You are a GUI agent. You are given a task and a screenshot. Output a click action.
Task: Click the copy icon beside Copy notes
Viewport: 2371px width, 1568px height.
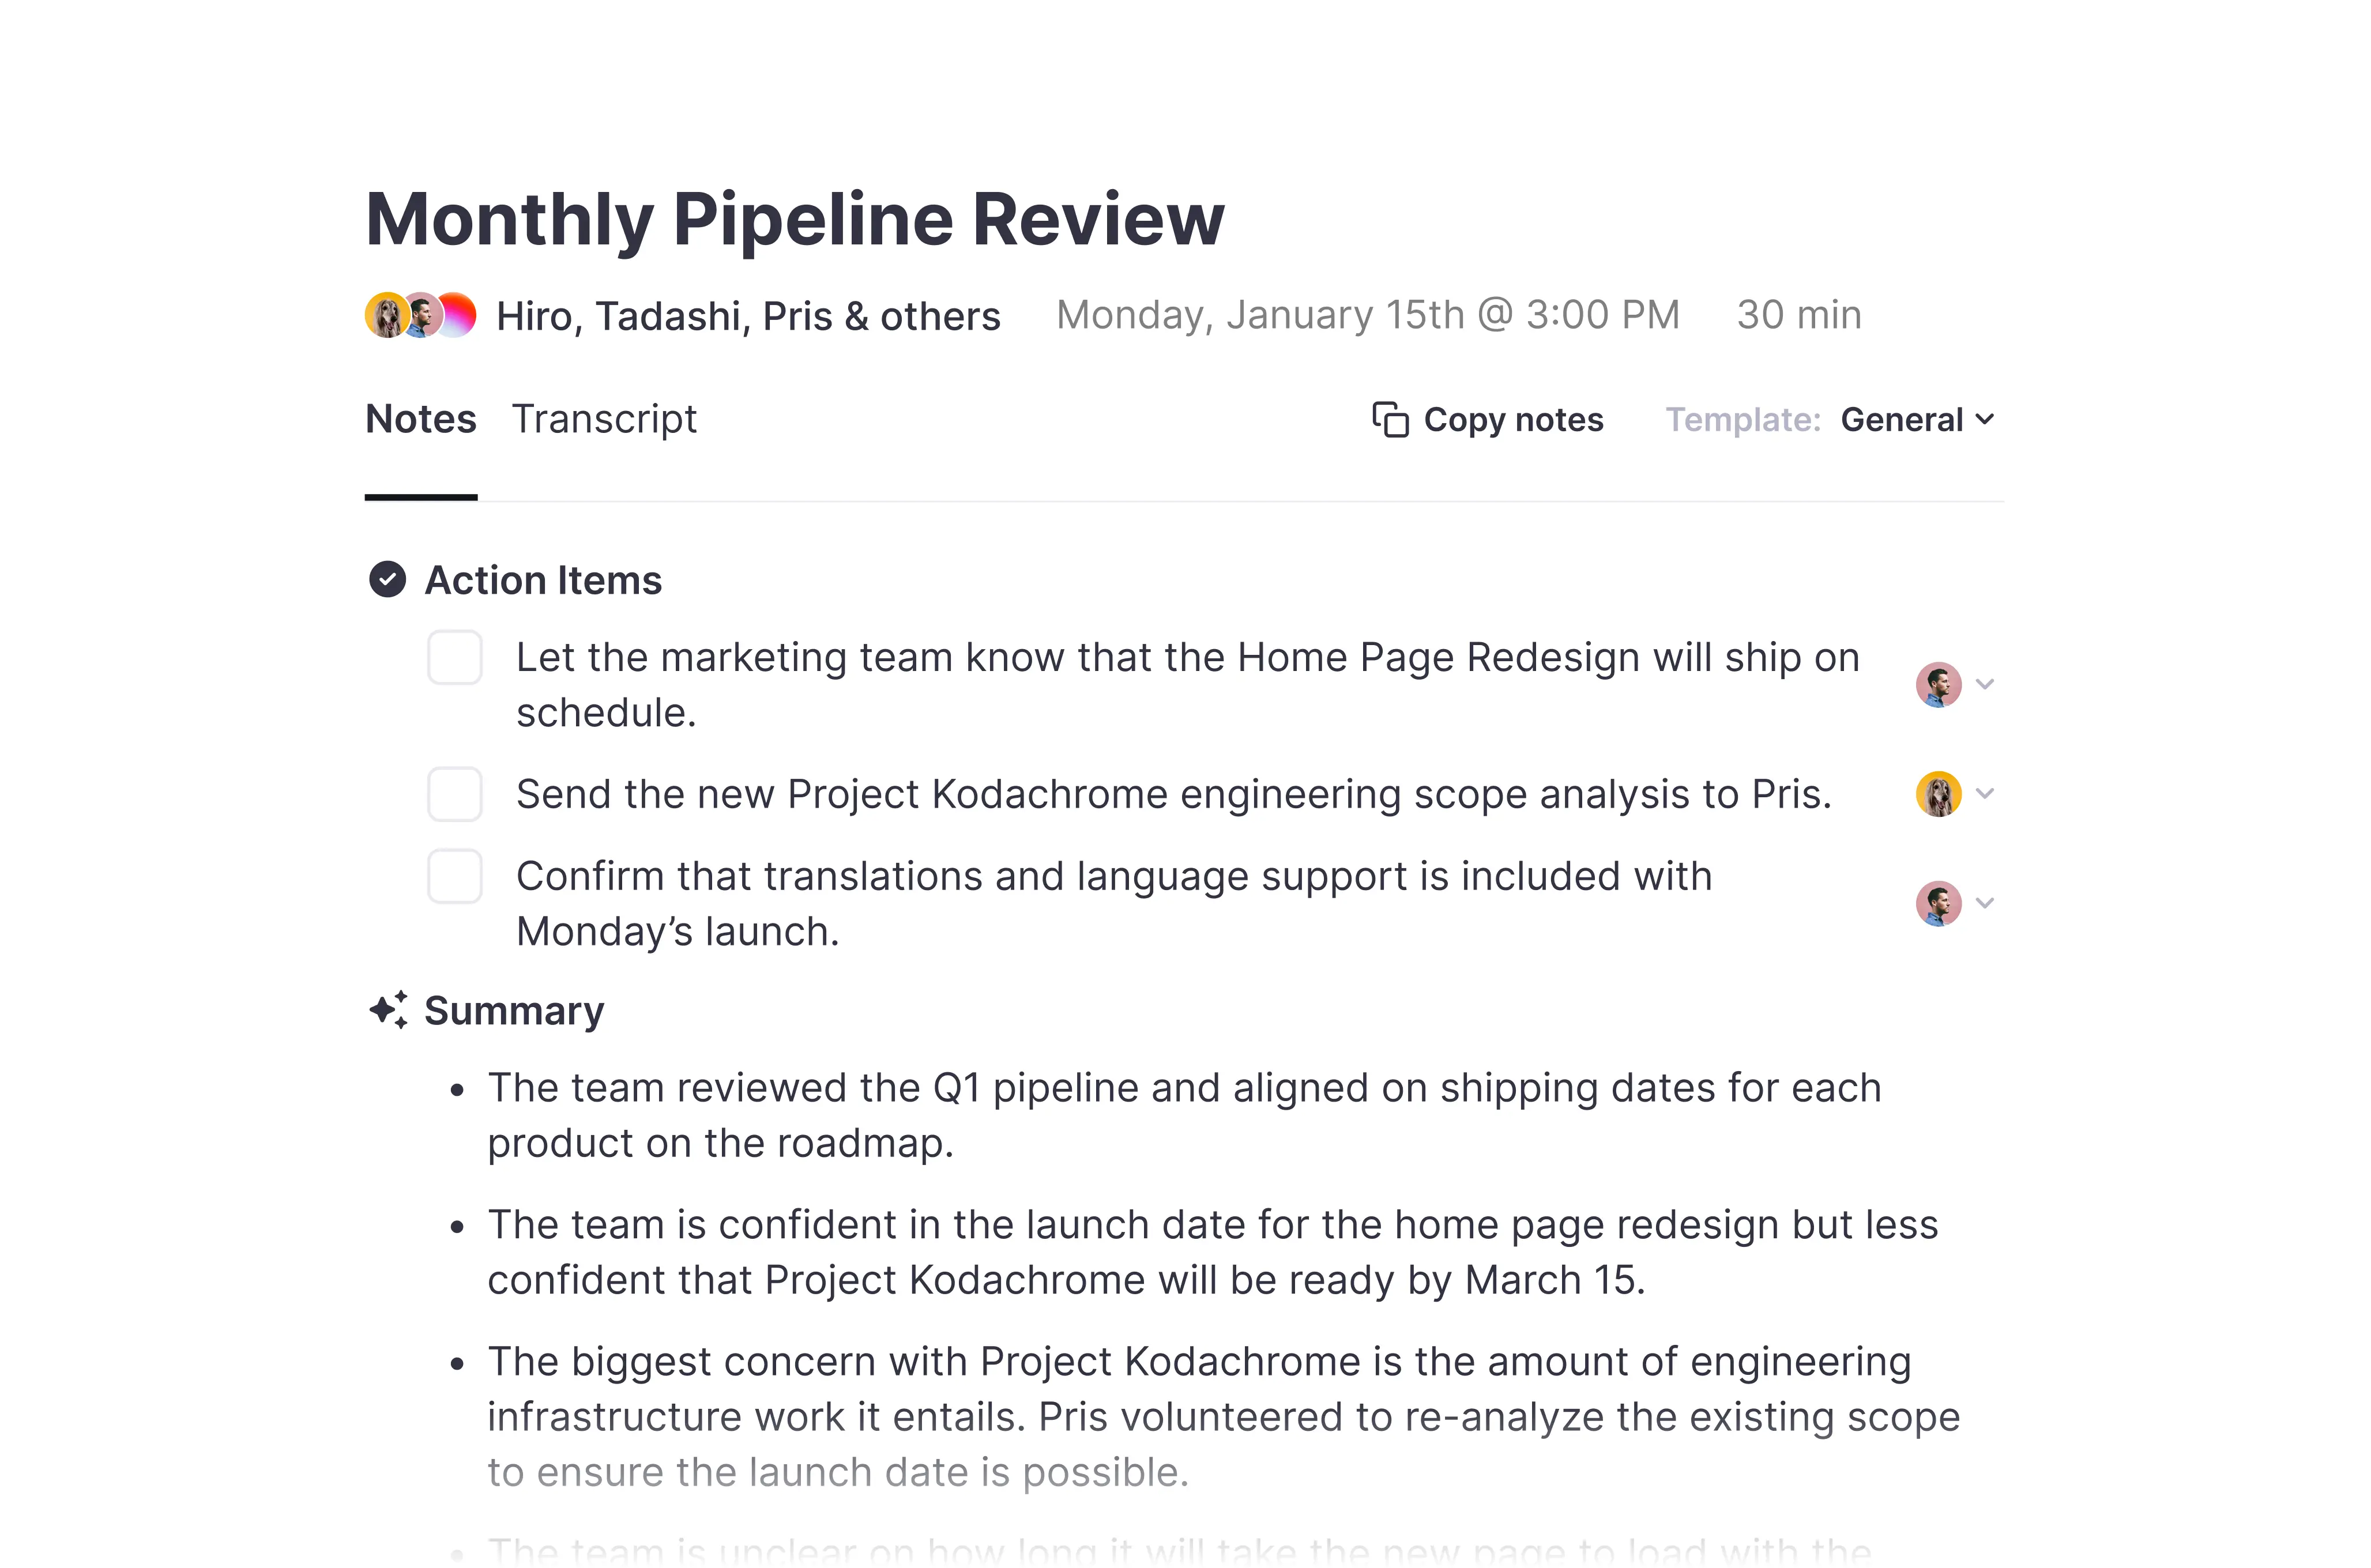point(1390,420)
